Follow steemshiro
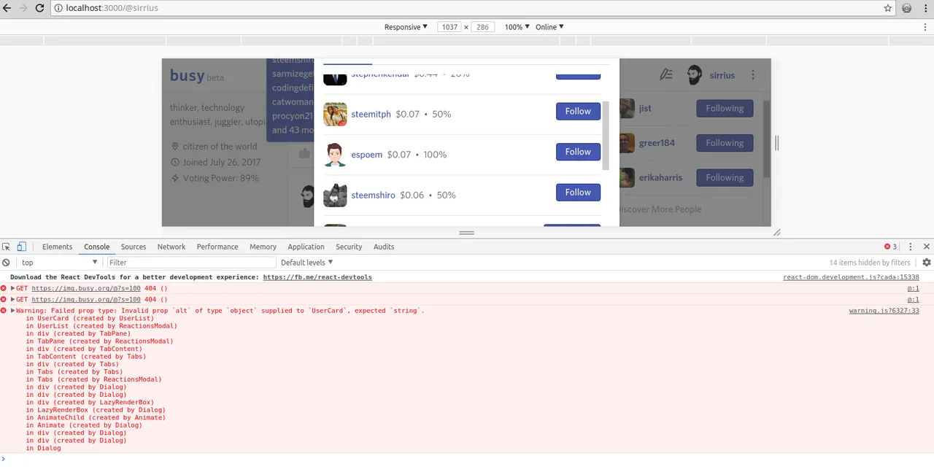 coord(578,192)
